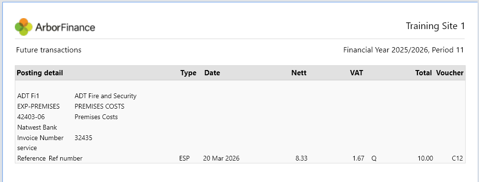This screenshot has width=479, height=182.
Task: Select ledger code '42403-06'
Action: point(32,117)
